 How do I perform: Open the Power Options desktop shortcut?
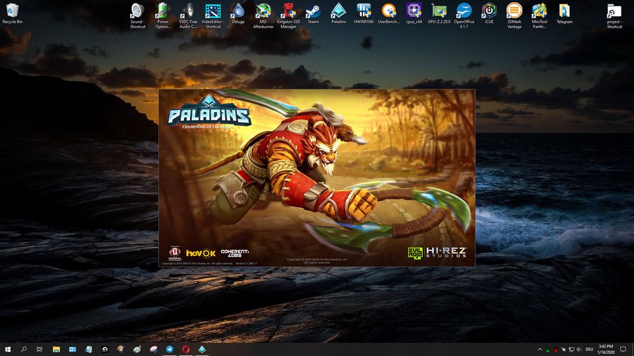click(x=162, y=15)
